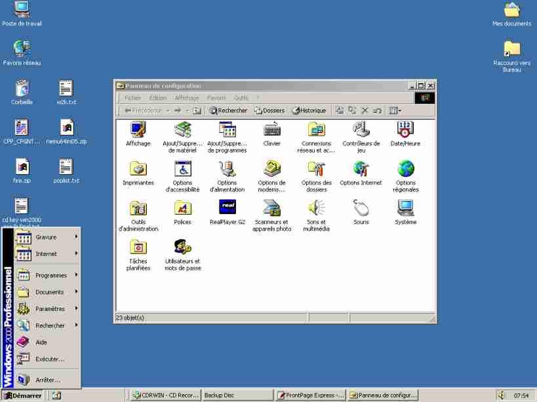Select Favoris réseau desktop icon

pos(22,53)
